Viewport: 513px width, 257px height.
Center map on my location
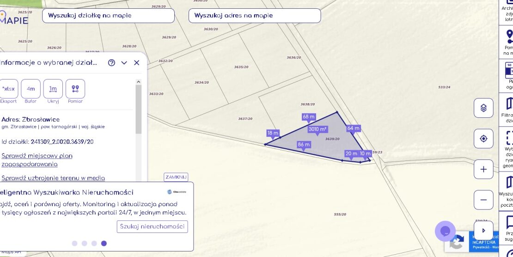(x=483, y=139)
